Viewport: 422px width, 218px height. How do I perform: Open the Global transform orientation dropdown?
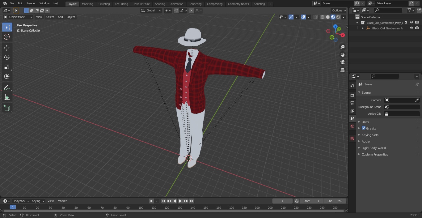(x=151, y=11)
